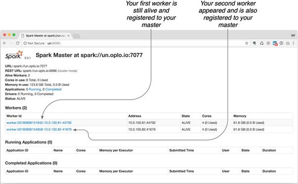The width and height of the screenshot is (298, 184).
Task: Open worker ending in 10.0.100.82-41679
Action: (39, 129)
